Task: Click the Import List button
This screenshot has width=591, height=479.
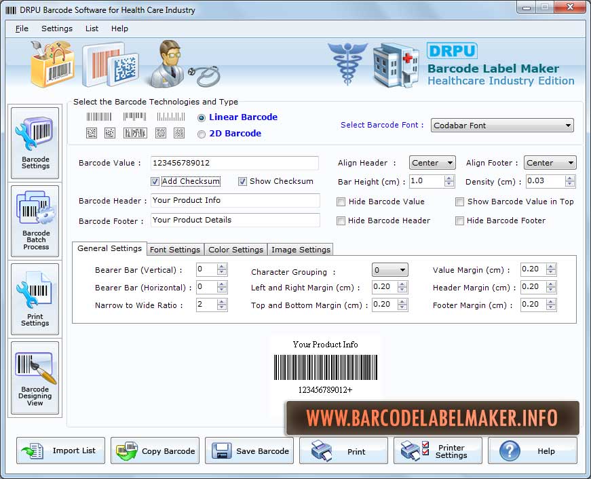Action: click(x=60, y=451)
